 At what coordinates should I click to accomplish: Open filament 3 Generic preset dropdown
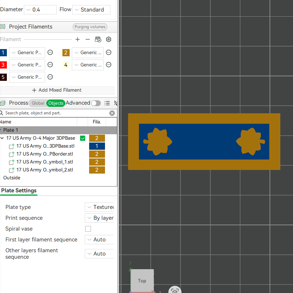coord(27,65)
